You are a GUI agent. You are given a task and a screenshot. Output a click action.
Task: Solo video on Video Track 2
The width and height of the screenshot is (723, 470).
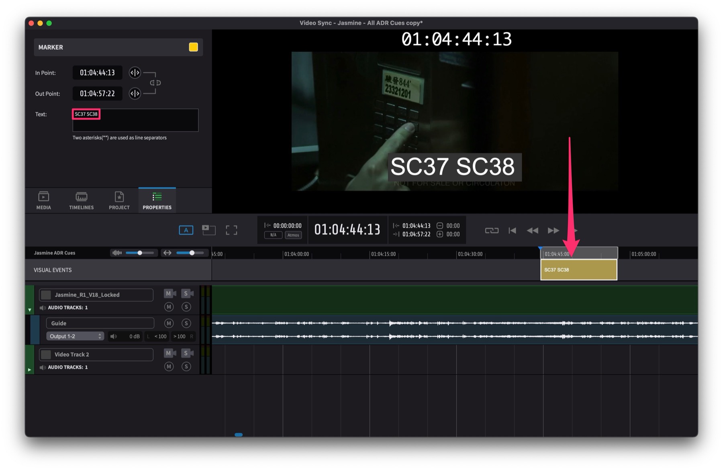(187, 353)
